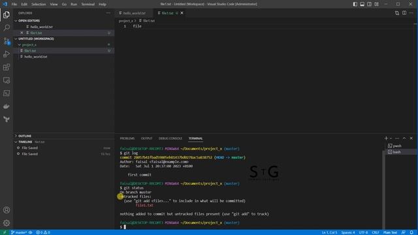Screen dimensions: 418x235
Task: Open the Accounts icon in activity bar
Action: [x=7, y=210]
